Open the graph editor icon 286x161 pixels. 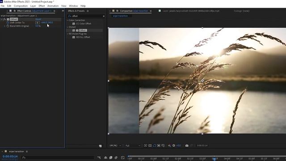[x=123, y=157]
